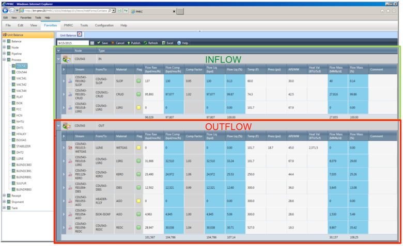The width and height of the screenshot is (403, 246).
Task: Click the yellow flag on the WETGAS row
Action: [138, 148]
